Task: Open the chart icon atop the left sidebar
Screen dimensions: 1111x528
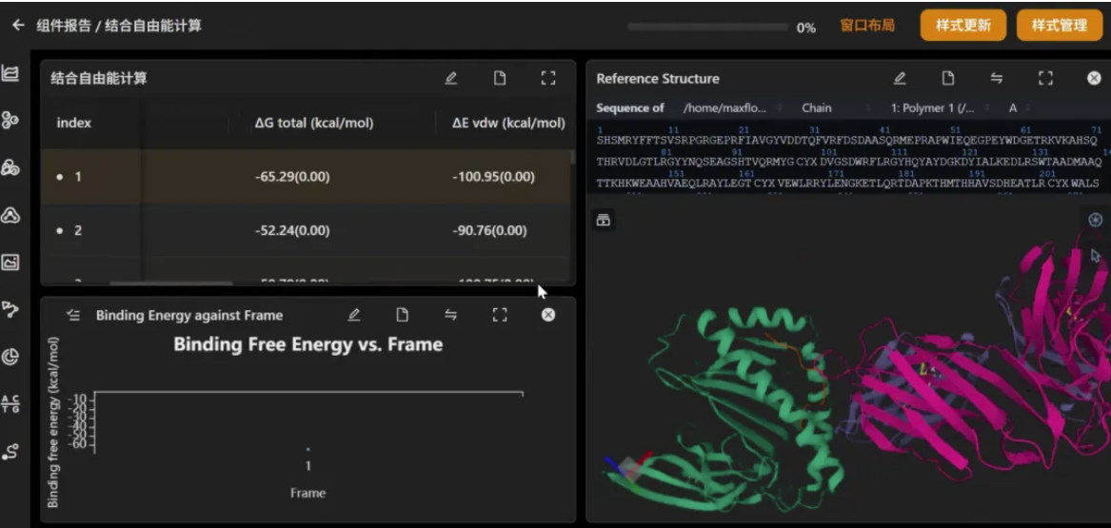Action: (10, 72)
